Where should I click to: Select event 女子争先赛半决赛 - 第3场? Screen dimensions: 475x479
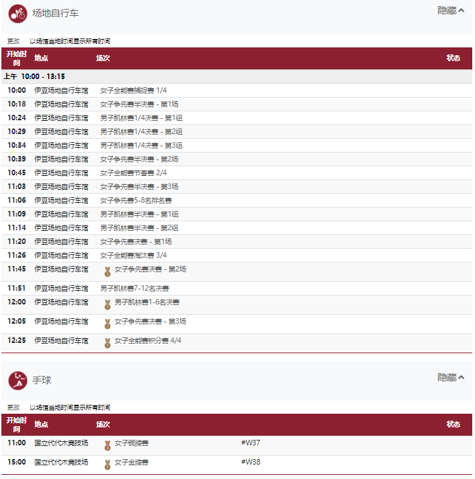(x=140, y=187)
